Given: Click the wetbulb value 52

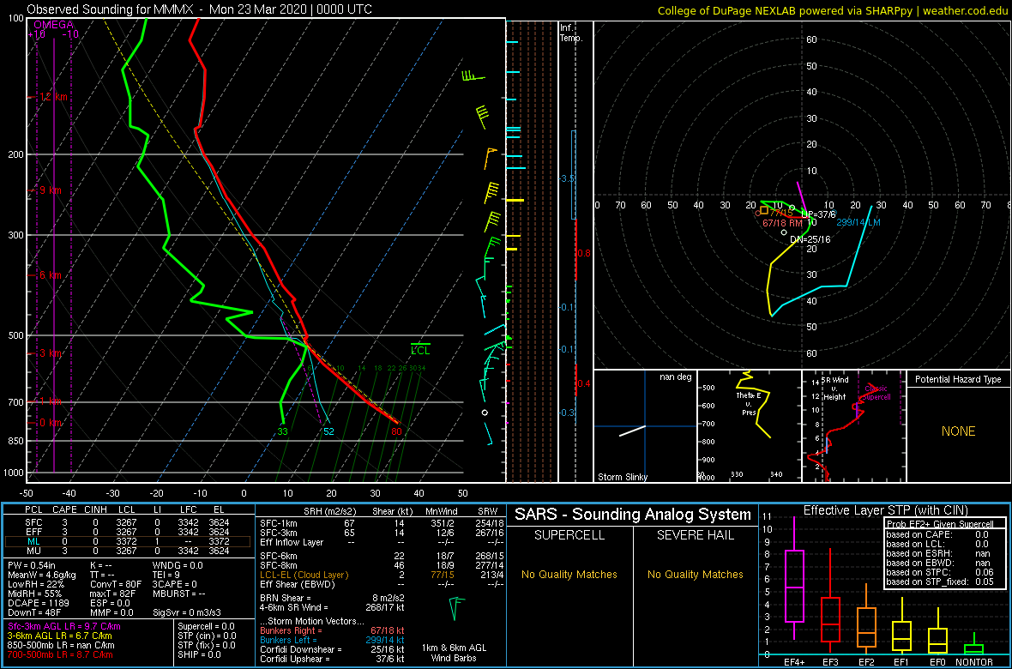Looking at the screenshot, I should (x=328, y=431).
